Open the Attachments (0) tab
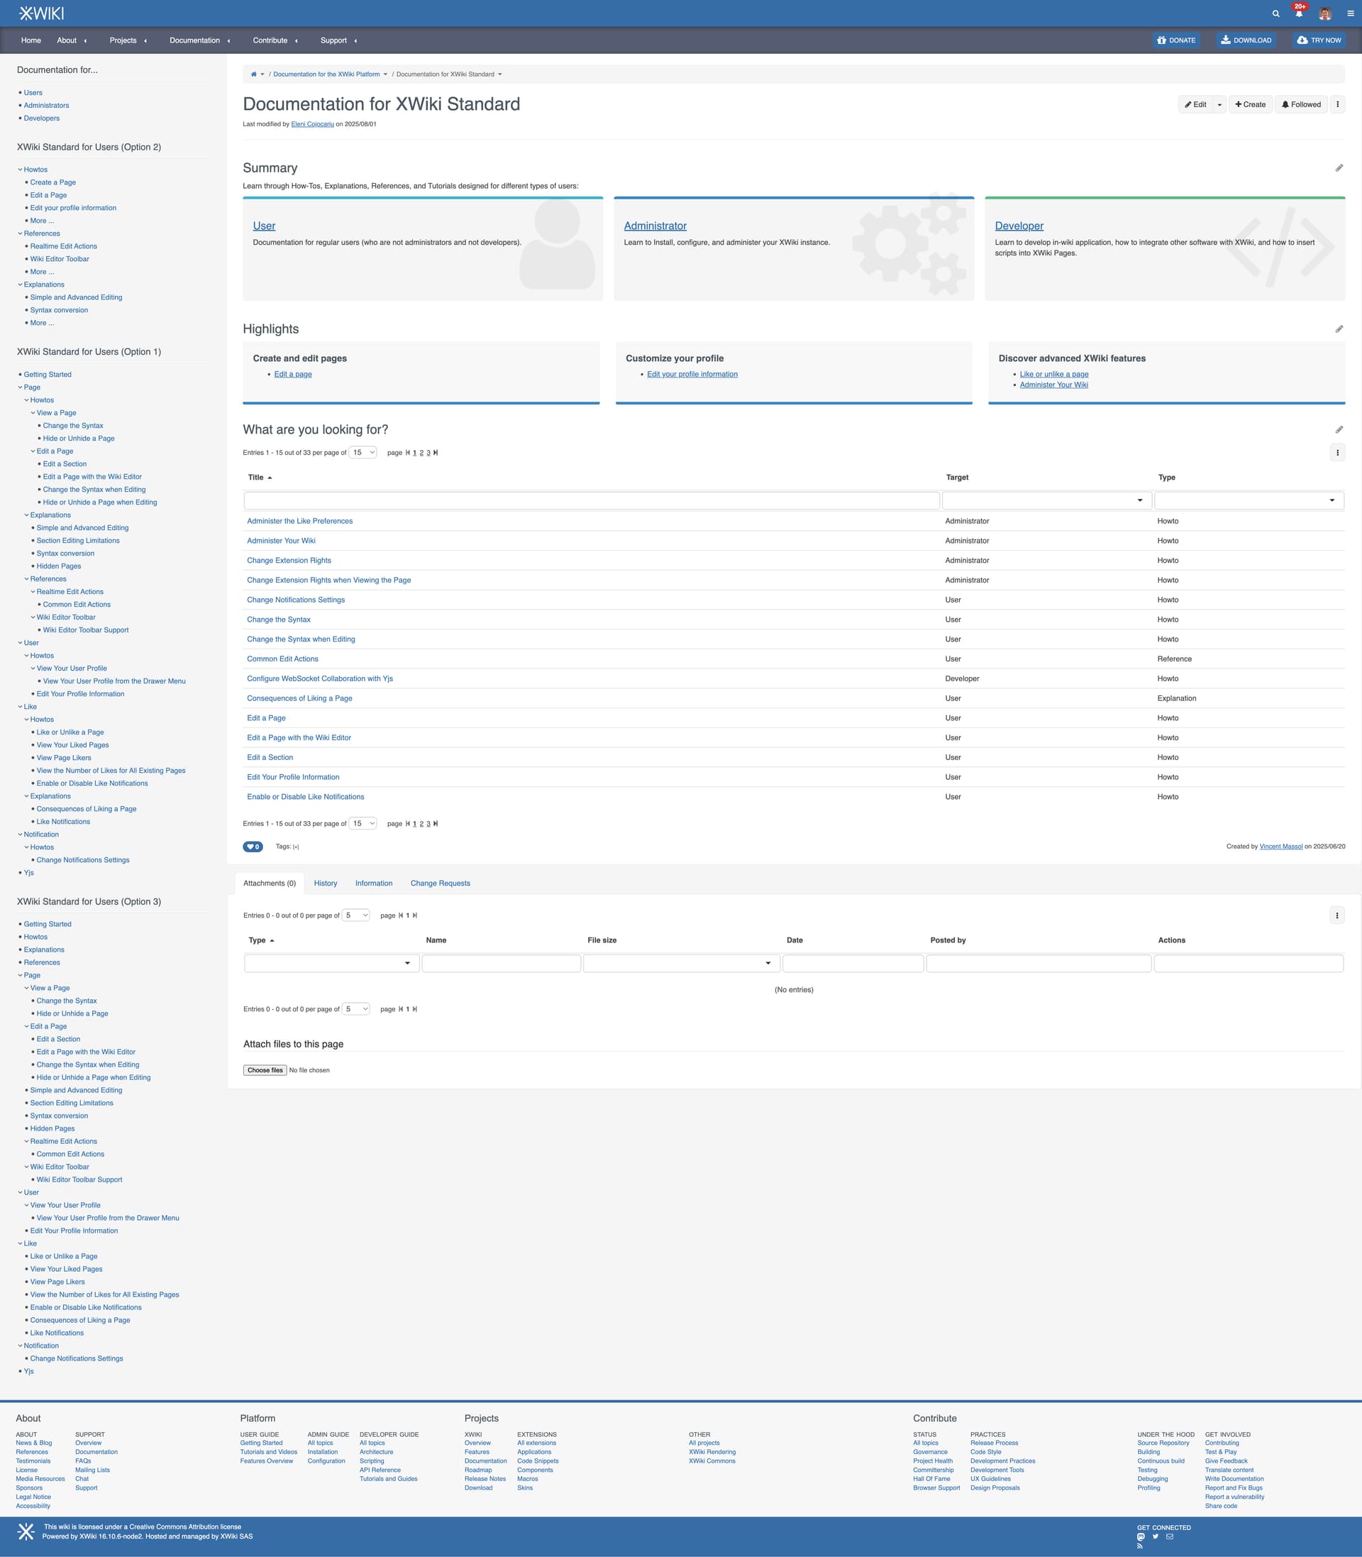Screen dimensions: 1362x1557 [270, 884]
